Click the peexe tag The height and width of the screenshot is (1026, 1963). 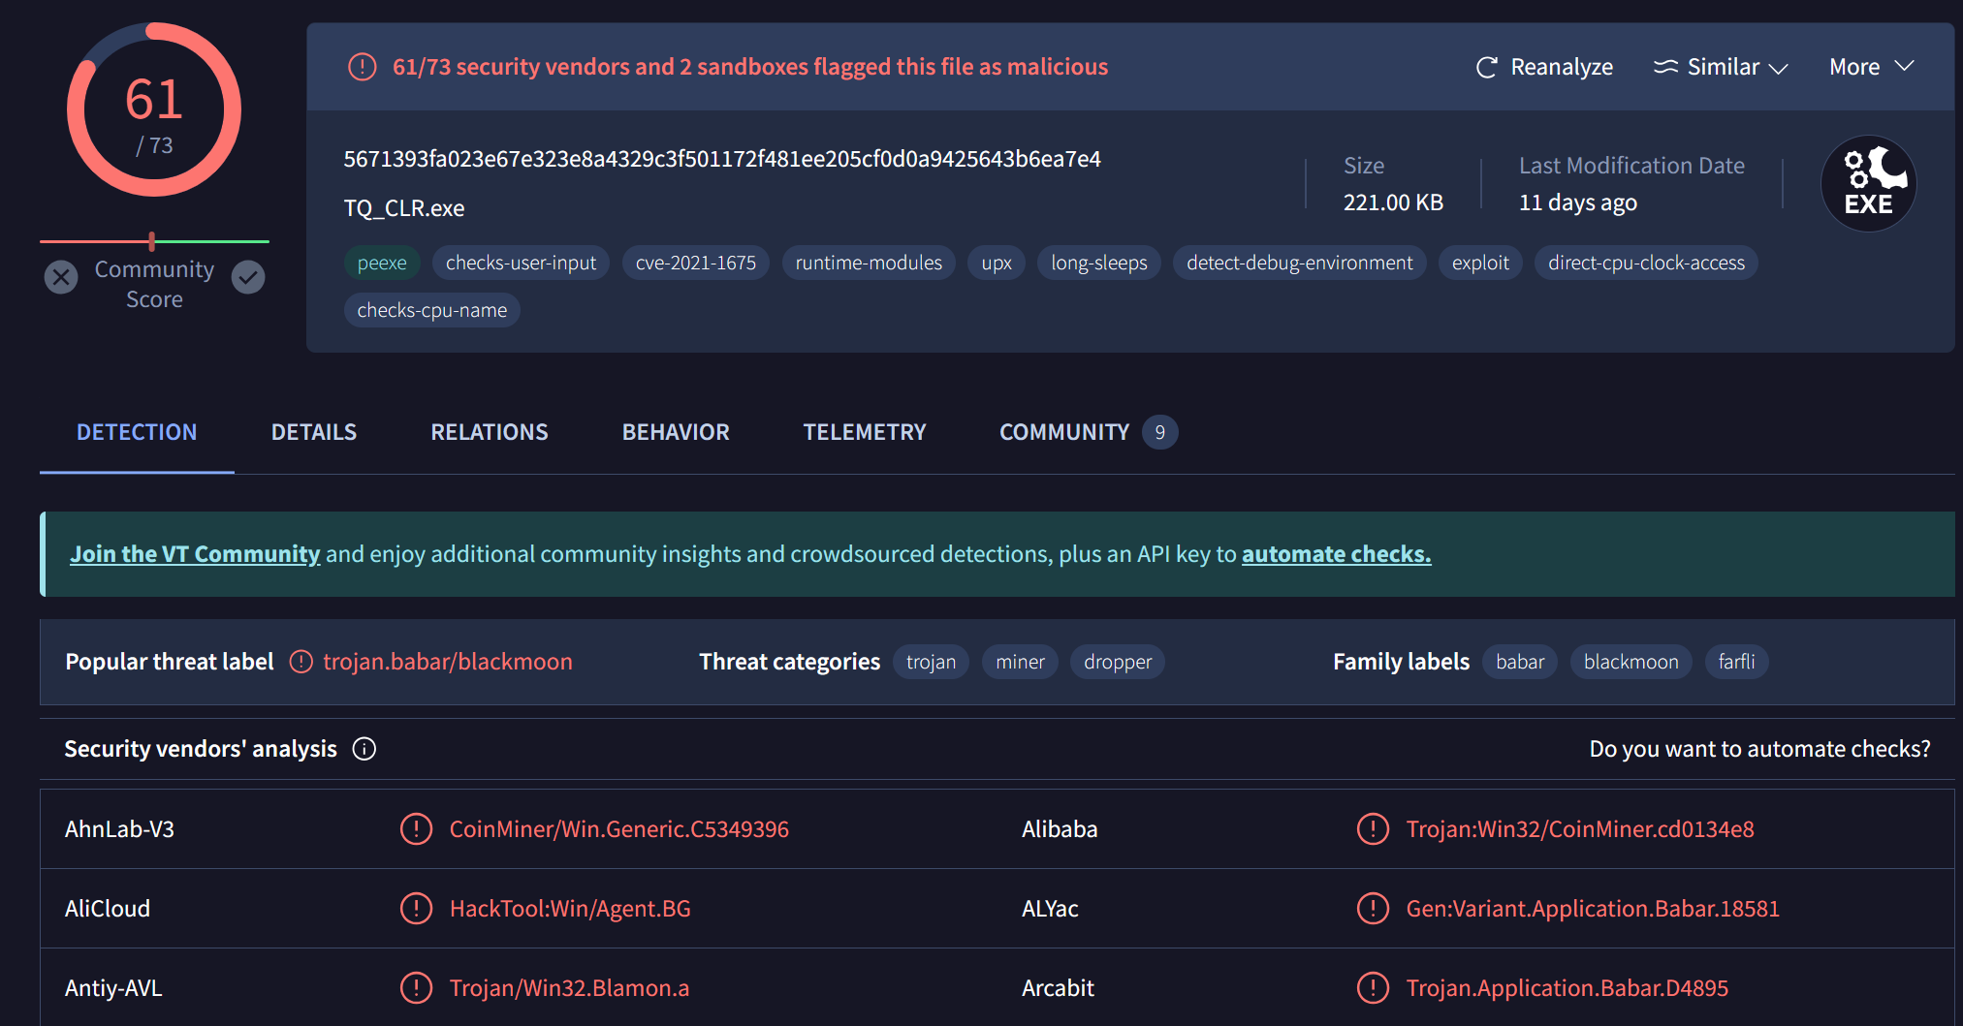(x=382, y=263)
